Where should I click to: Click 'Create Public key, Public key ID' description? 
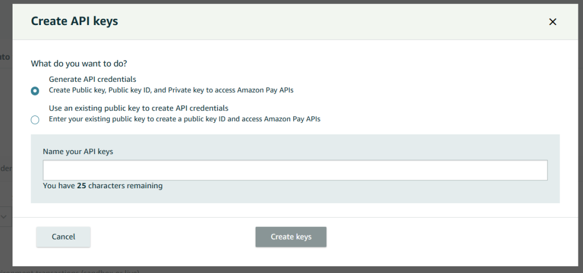click(x=171, y=90)
